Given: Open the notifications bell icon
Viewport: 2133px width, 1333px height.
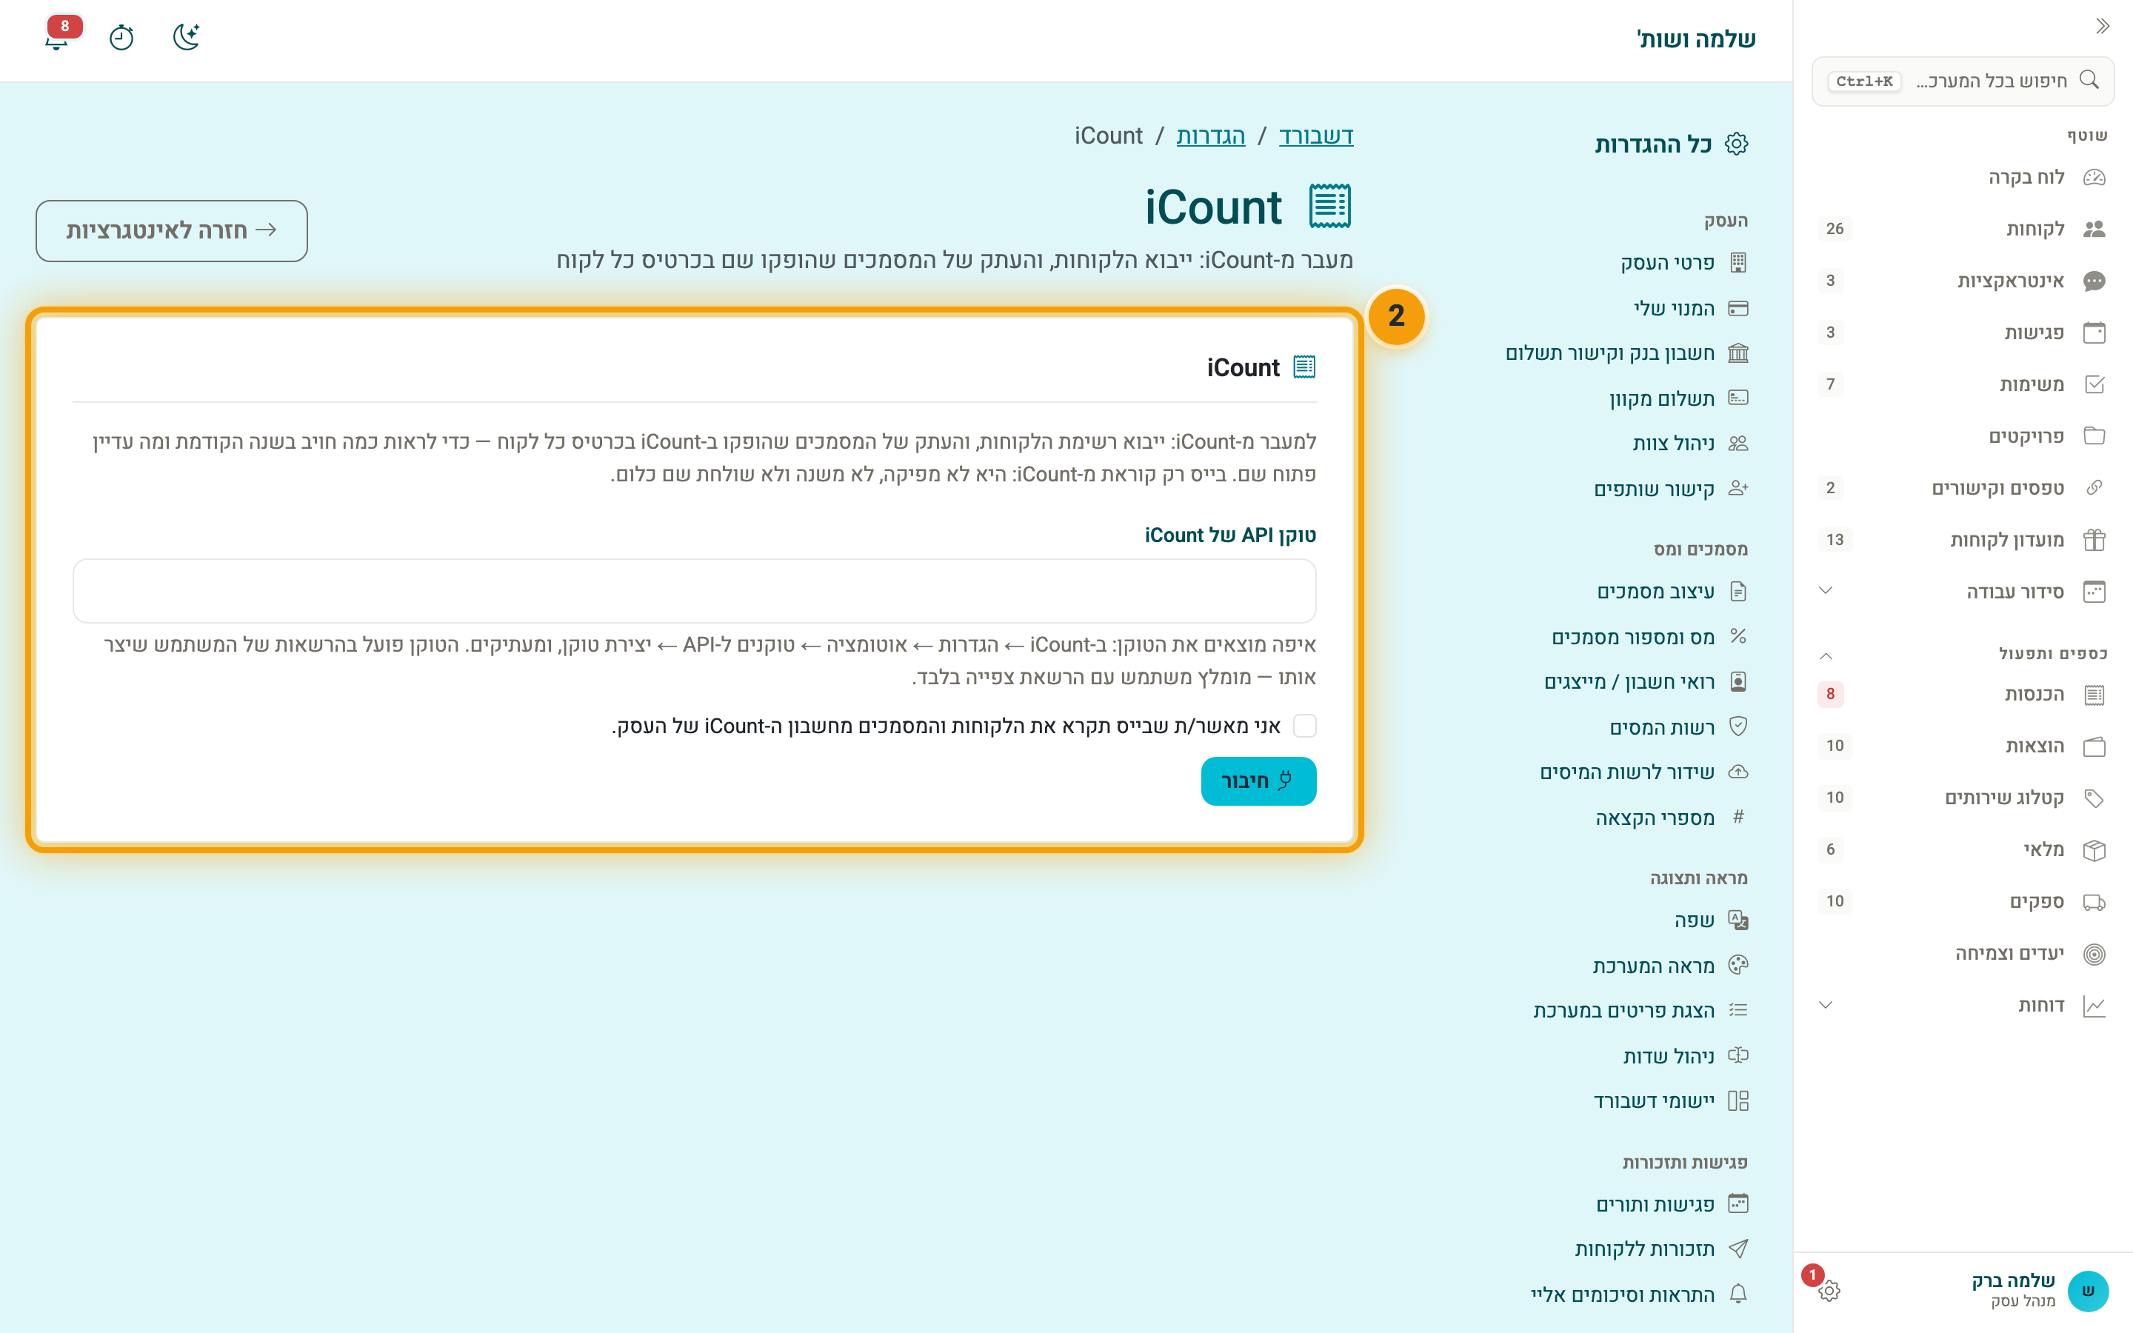Looking at the screenshot, I should [57, 38].
